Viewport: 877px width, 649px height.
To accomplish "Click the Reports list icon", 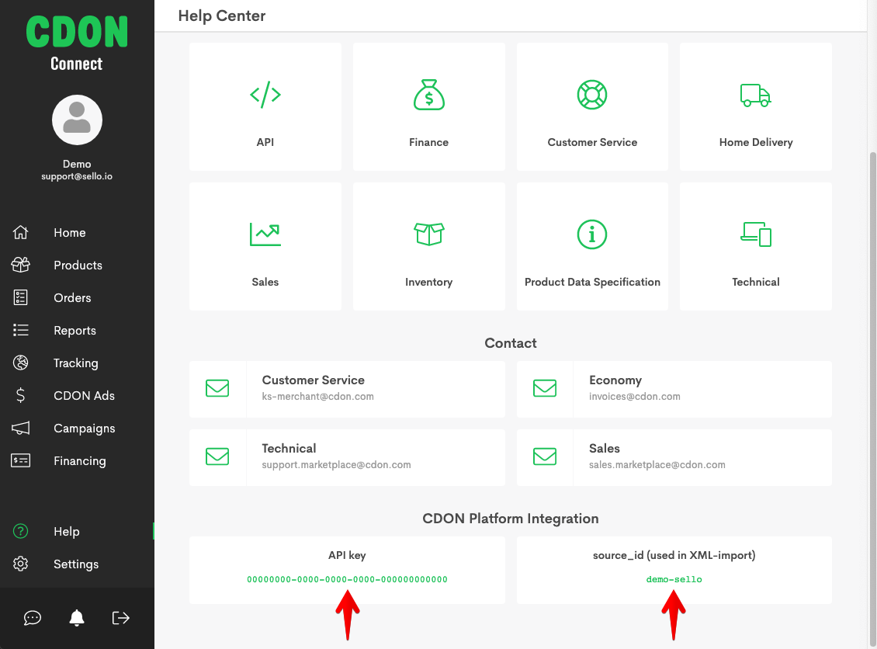I will 21,330.
